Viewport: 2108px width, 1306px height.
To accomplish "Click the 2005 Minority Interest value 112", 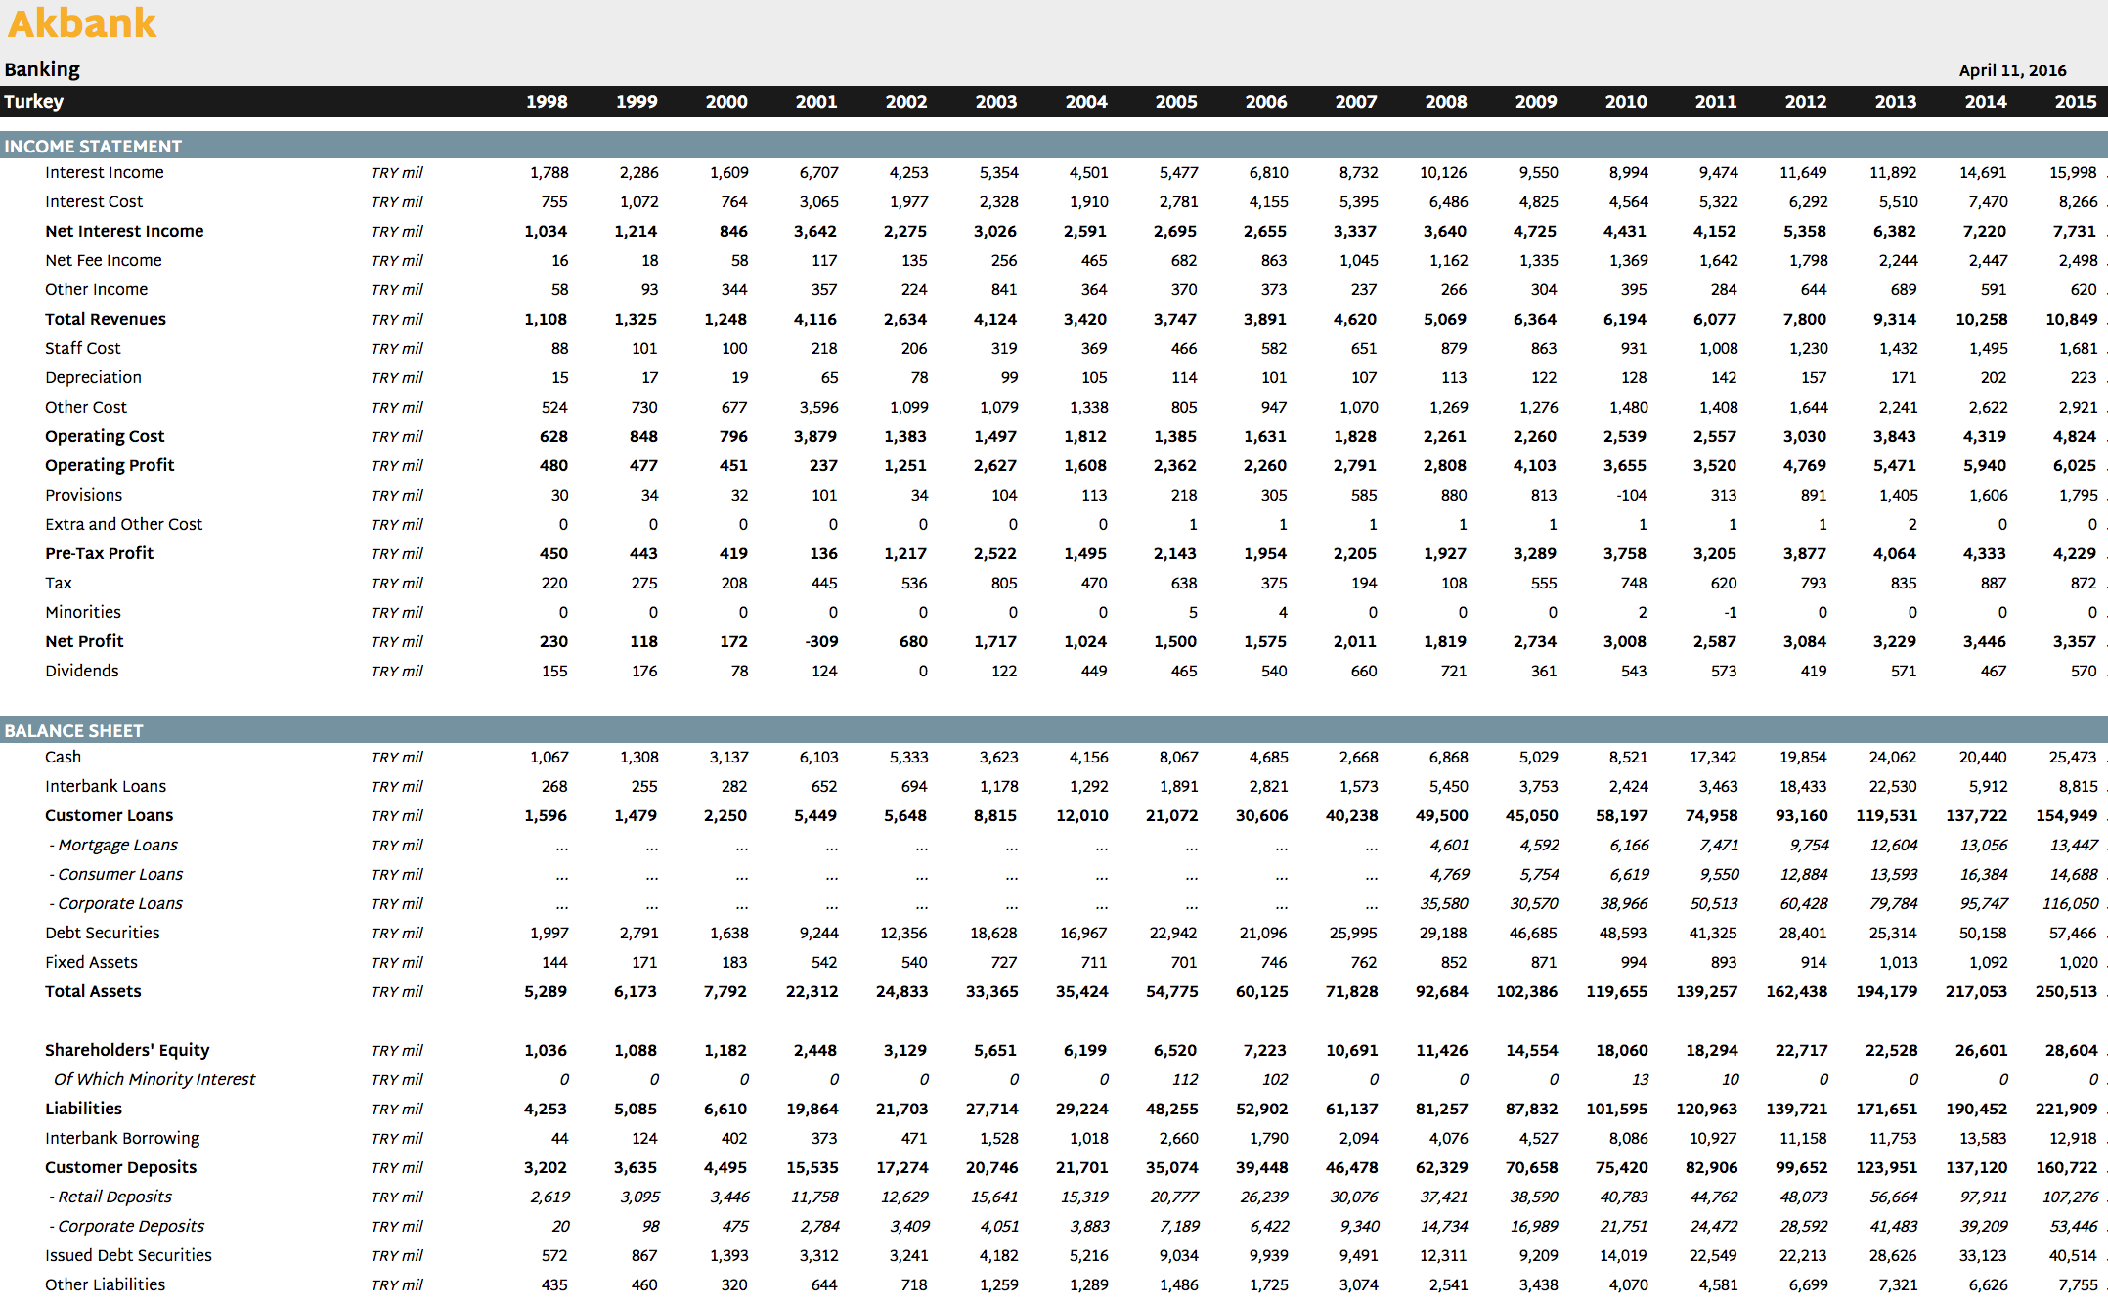I will (1185, 1079).
